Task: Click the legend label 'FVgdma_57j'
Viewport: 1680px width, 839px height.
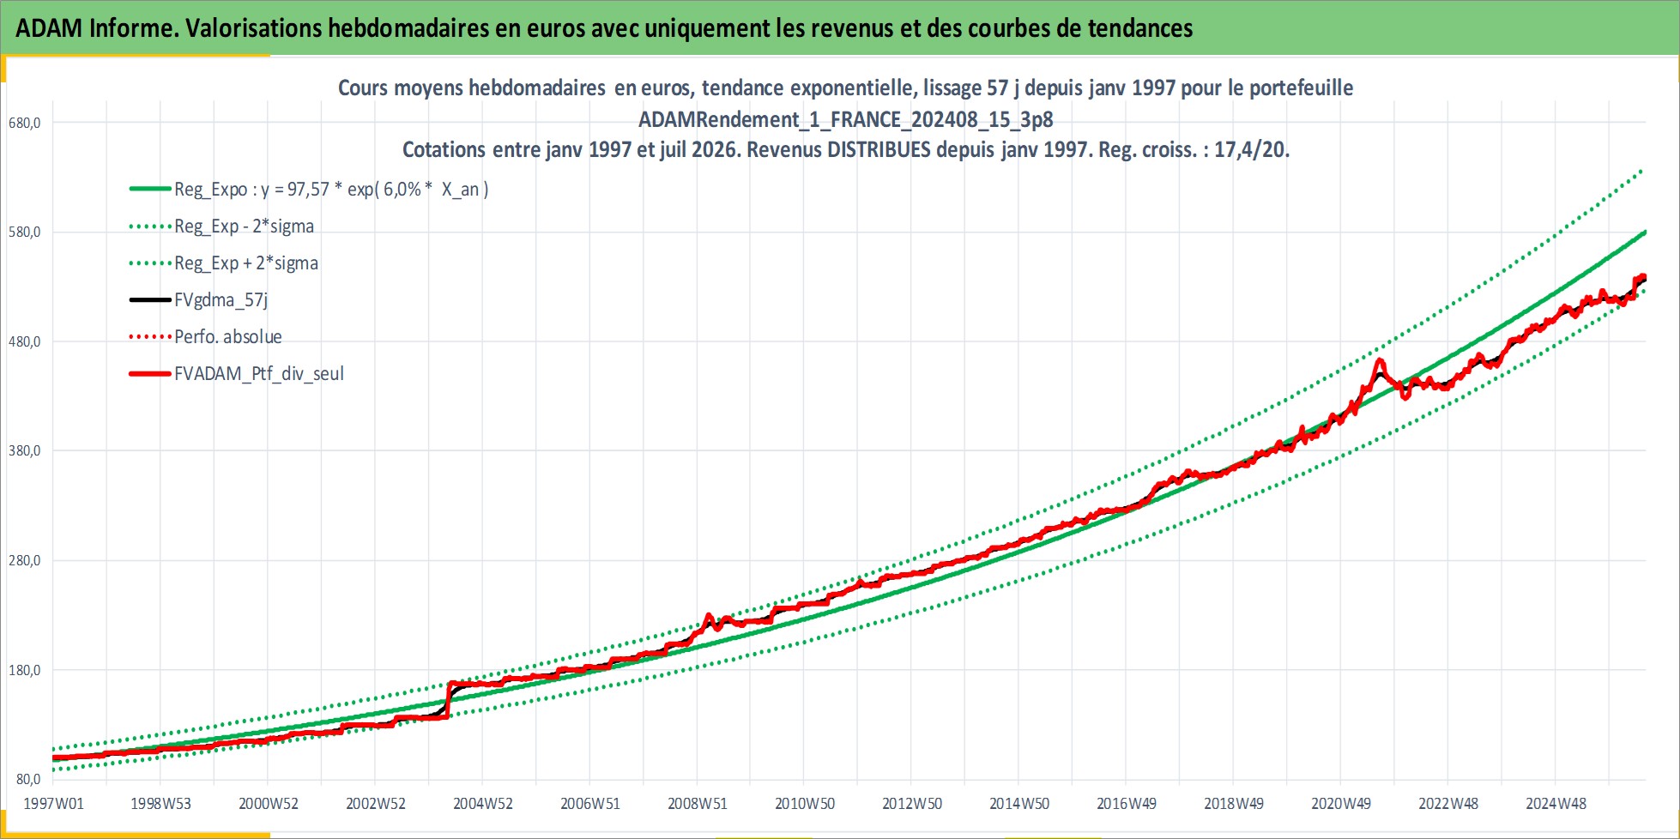Action: [x=221, y=300]
